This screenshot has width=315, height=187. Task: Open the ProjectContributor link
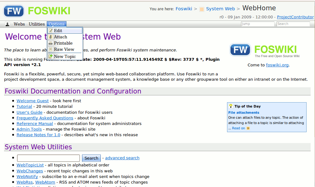pyautogui.click(x=295, y=17)
